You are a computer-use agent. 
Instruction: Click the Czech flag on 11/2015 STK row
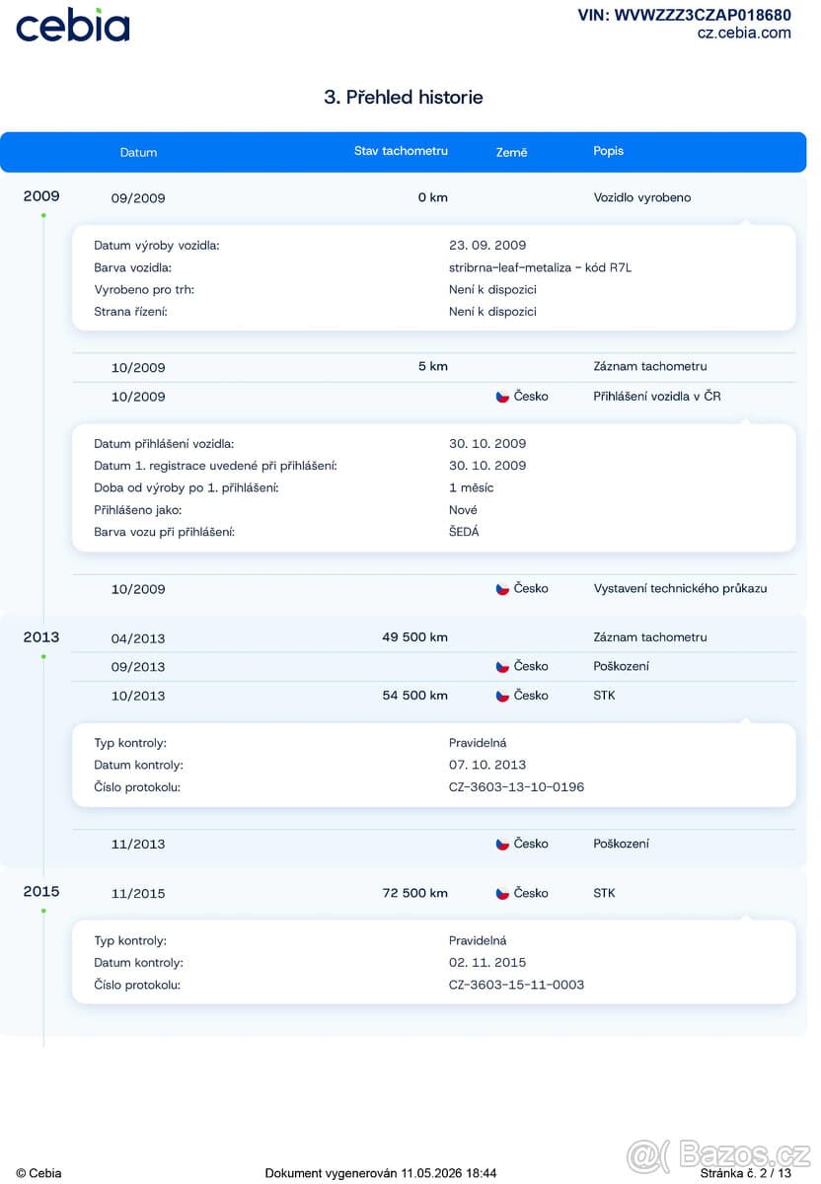click(502, 894)
